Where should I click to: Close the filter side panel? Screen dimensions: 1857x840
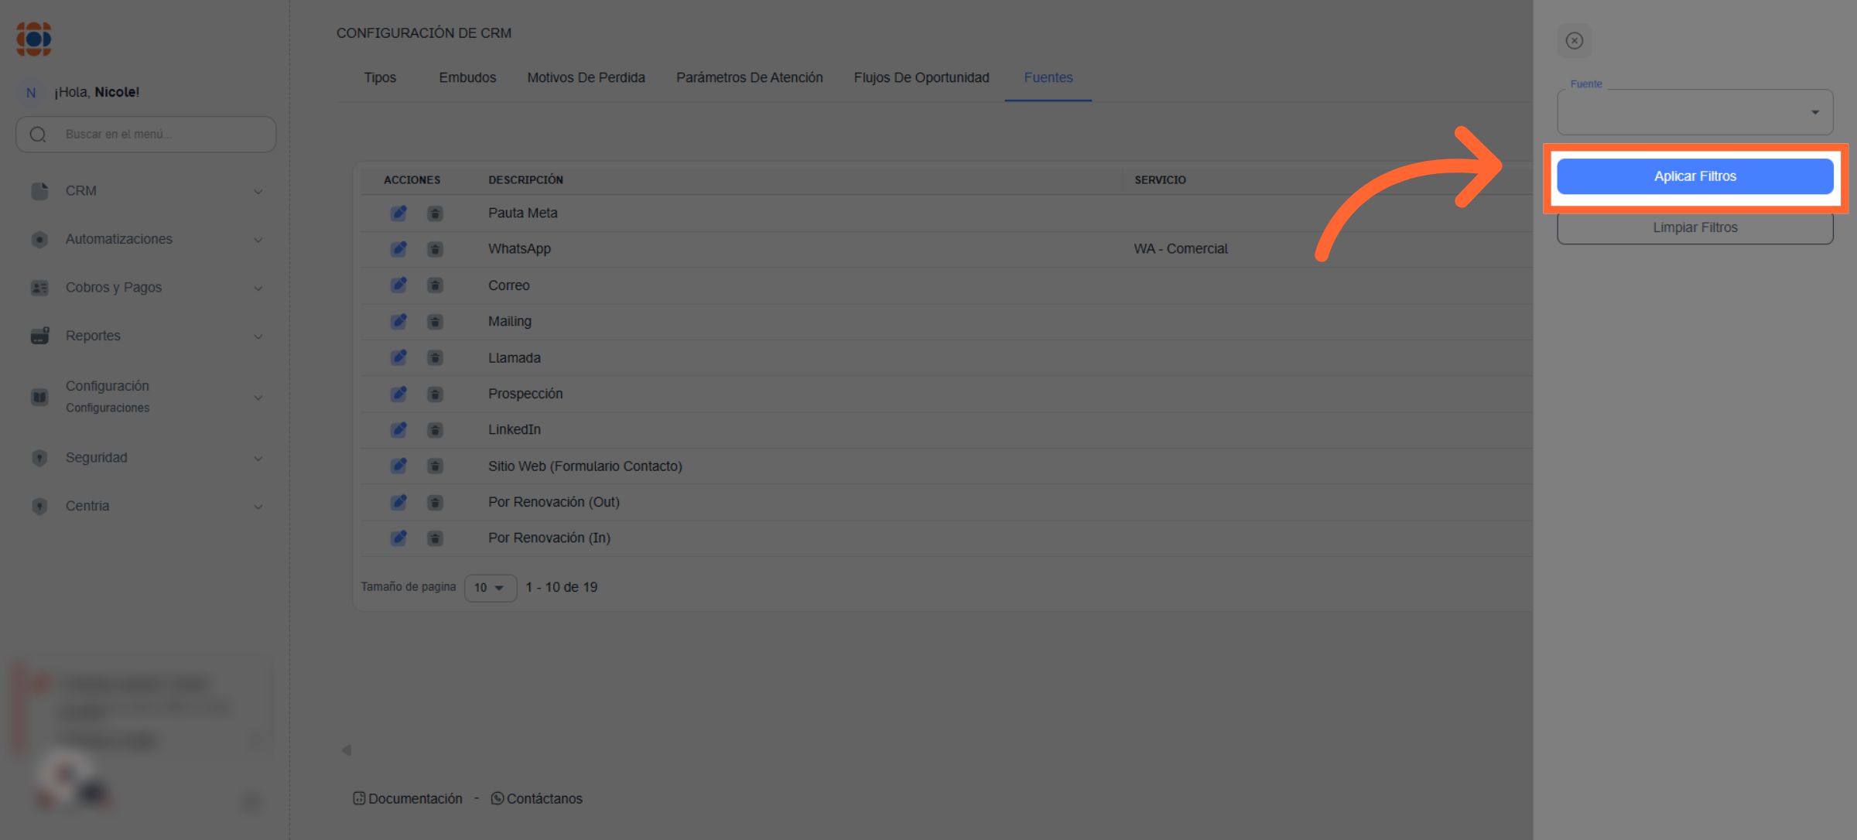pyautogui.click(x=1574, y=41)
